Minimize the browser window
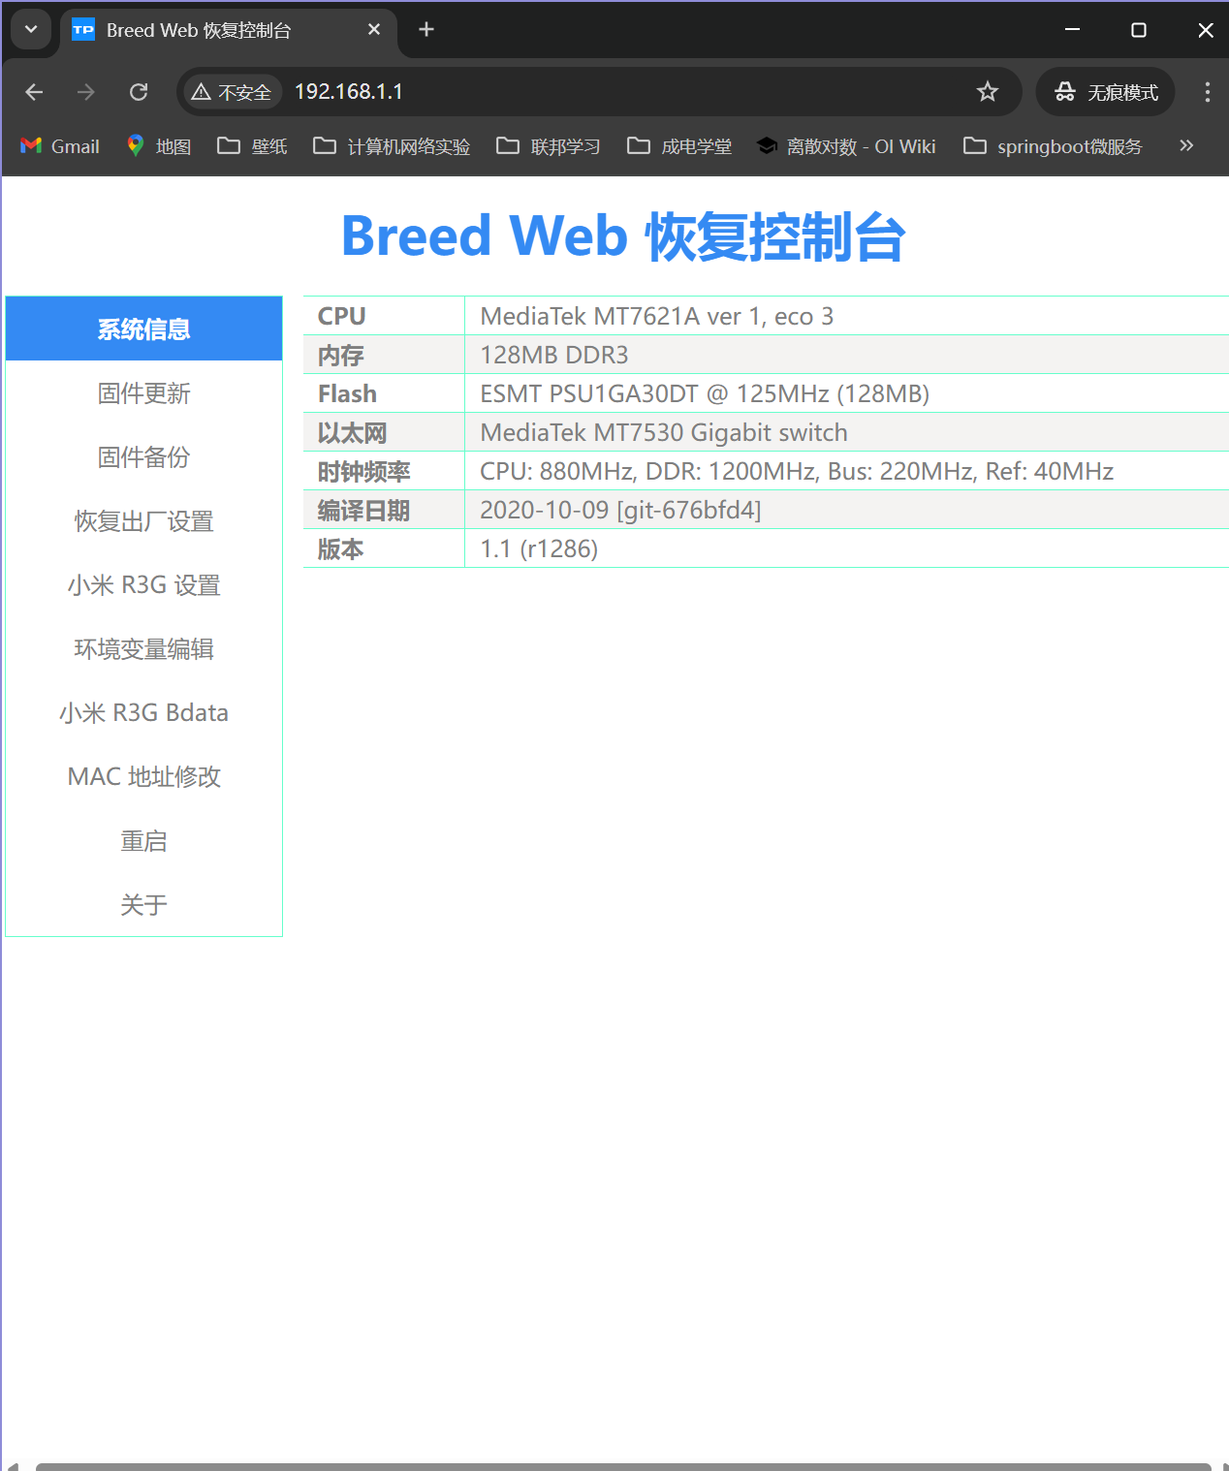This screenshot has height=1471, width=1229. pyautogui.click(x=1072, y=30)
